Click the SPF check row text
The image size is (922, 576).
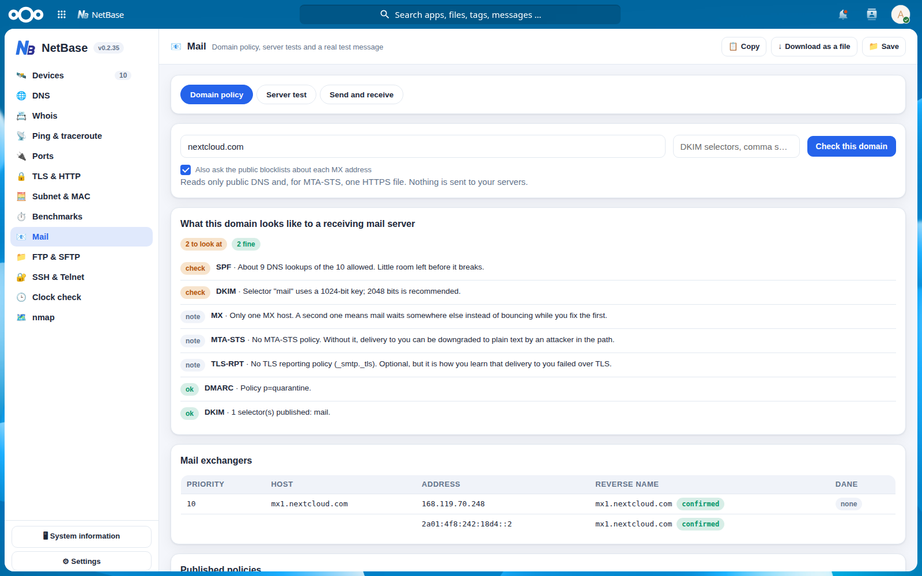(350, 267)
